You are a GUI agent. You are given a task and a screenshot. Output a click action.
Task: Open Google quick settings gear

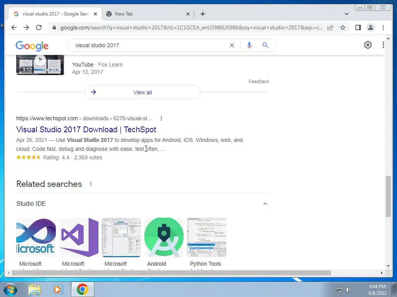(x=368, y=45)
